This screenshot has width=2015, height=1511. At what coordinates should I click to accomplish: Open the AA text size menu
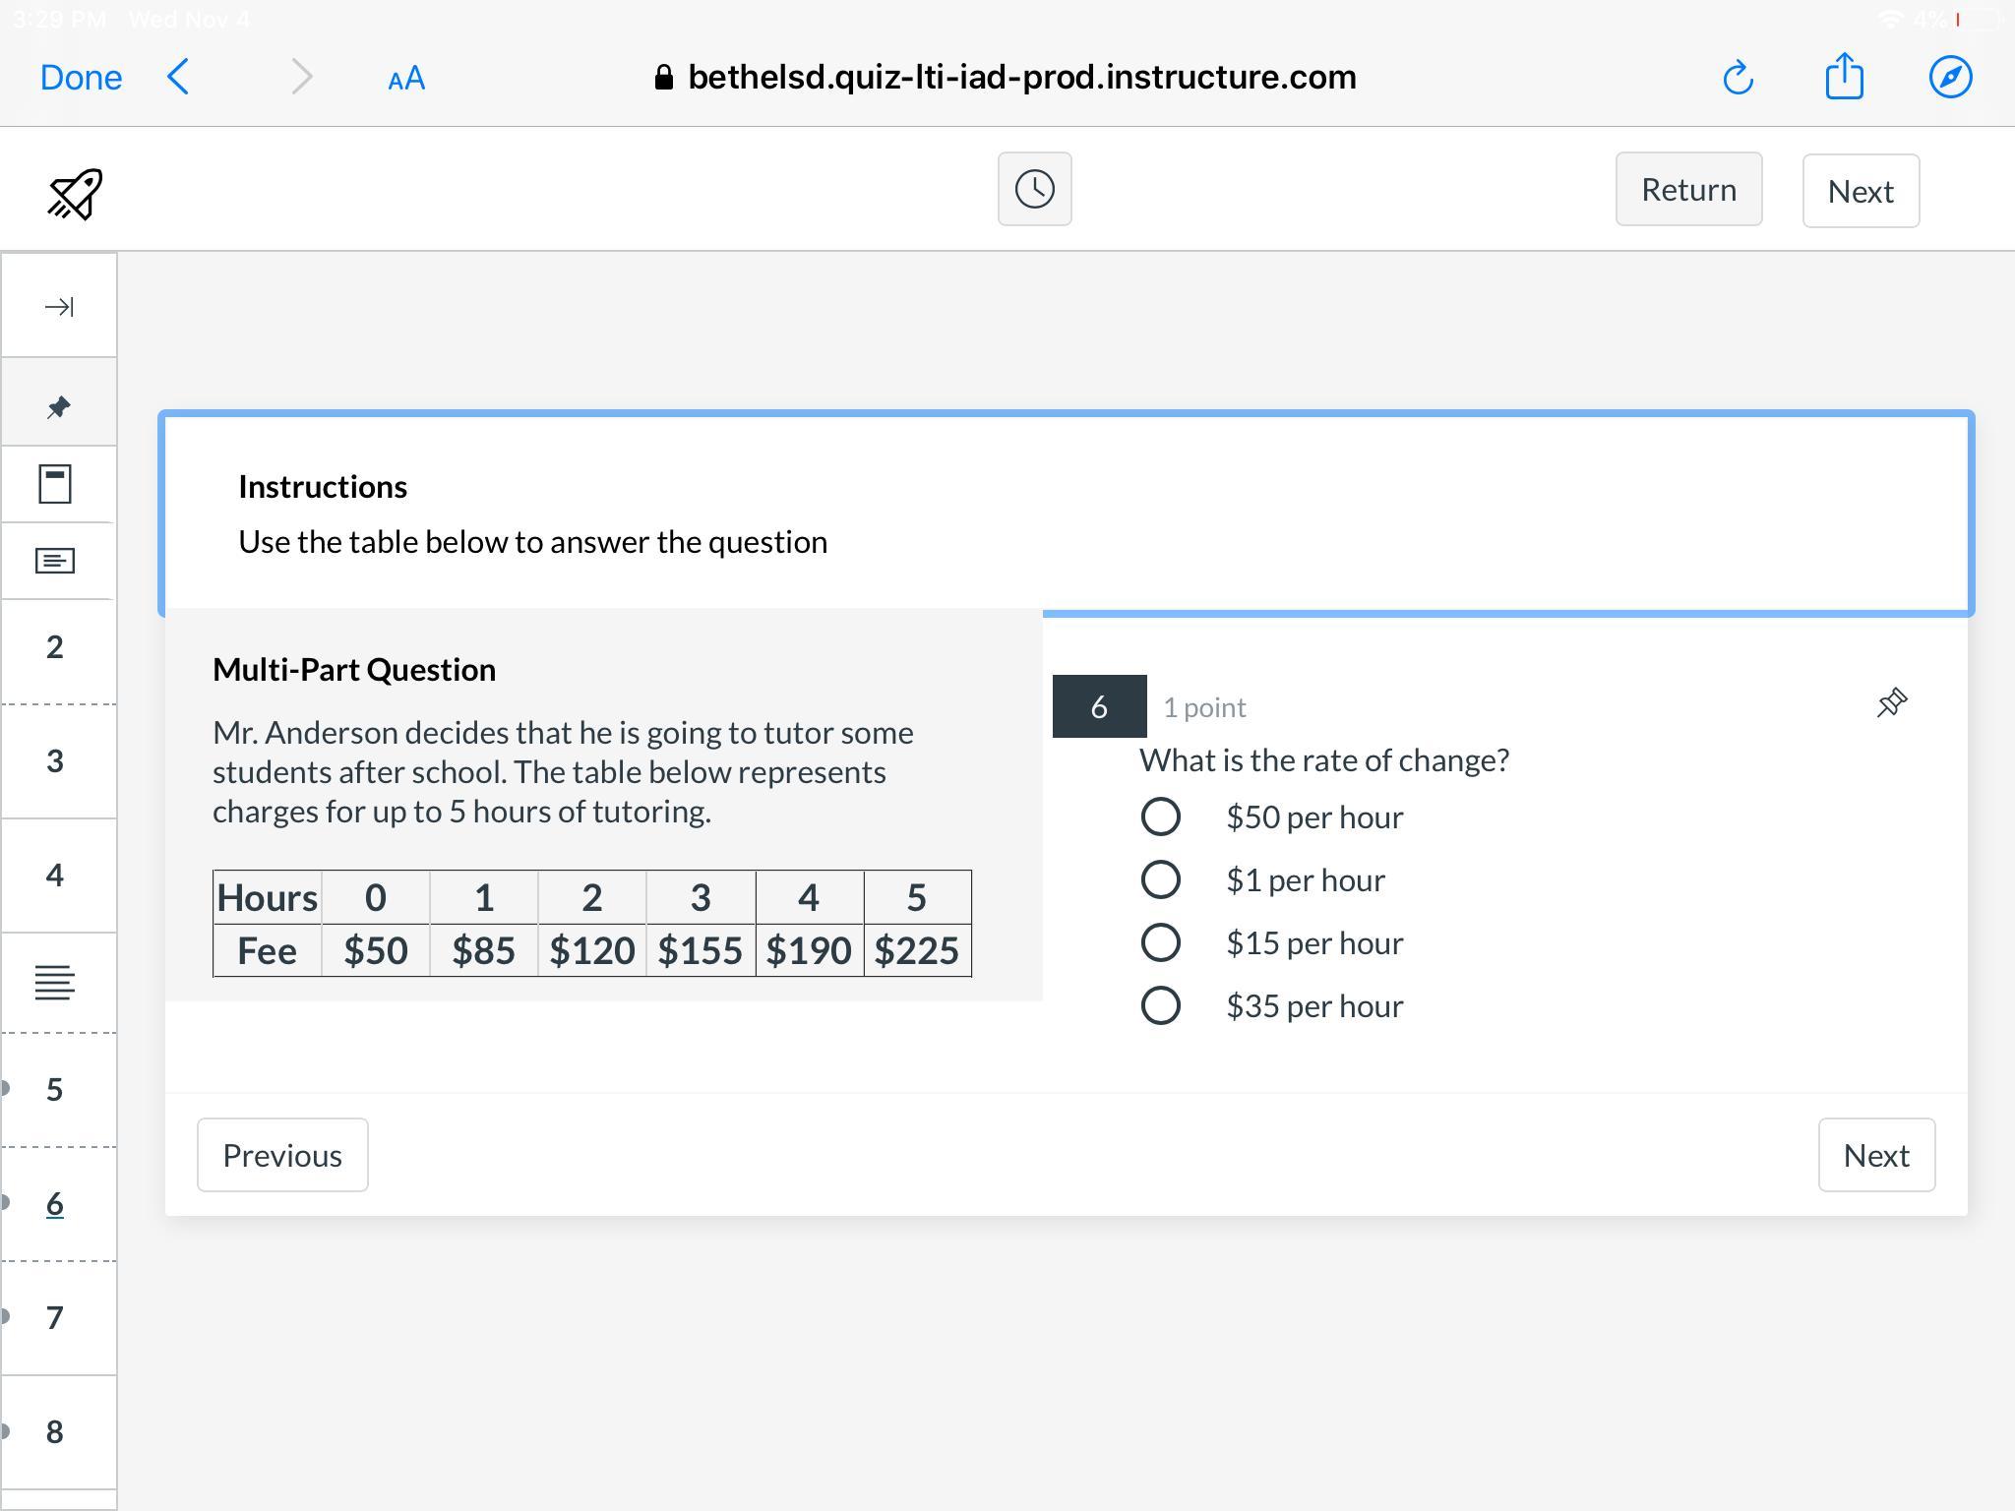406,79
